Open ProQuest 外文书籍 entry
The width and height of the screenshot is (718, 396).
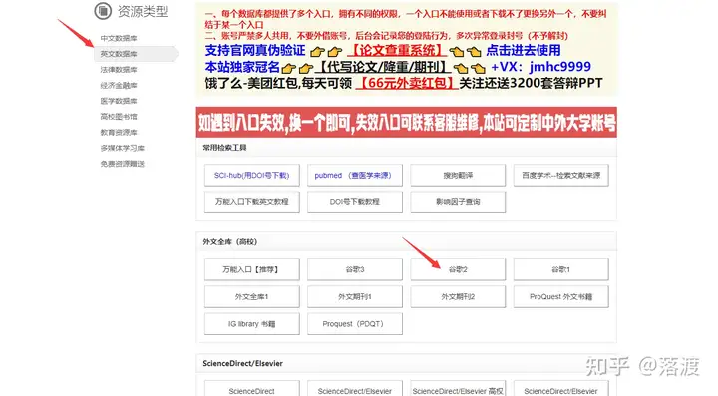560,296
